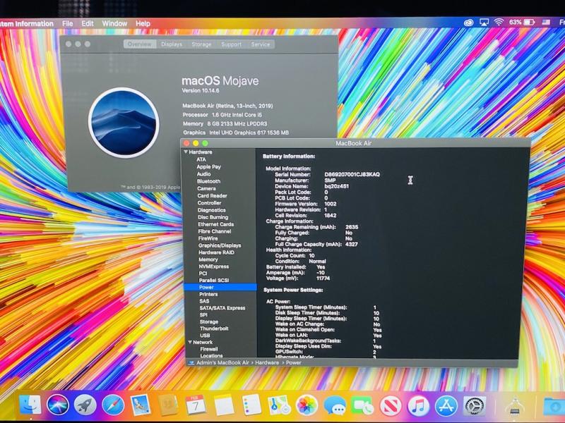The height and width of the screenshot is (423, 565).
Task: Open the Window menu
Action: [x=114, y=23]
